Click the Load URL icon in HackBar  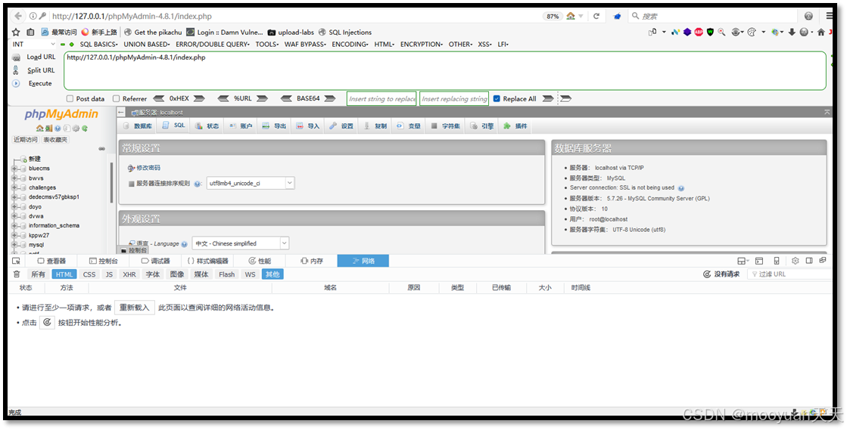(x=16, y=57)
